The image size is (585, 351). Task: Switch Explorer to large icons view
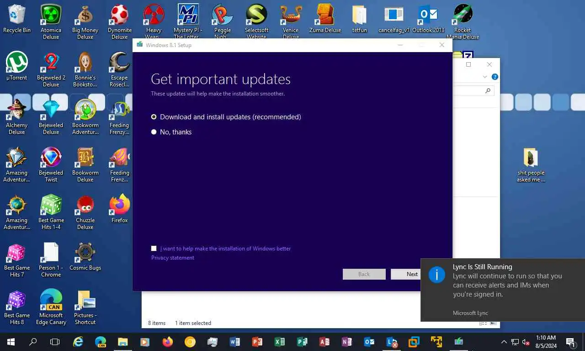pyautogui.click(x=492, y=323)
